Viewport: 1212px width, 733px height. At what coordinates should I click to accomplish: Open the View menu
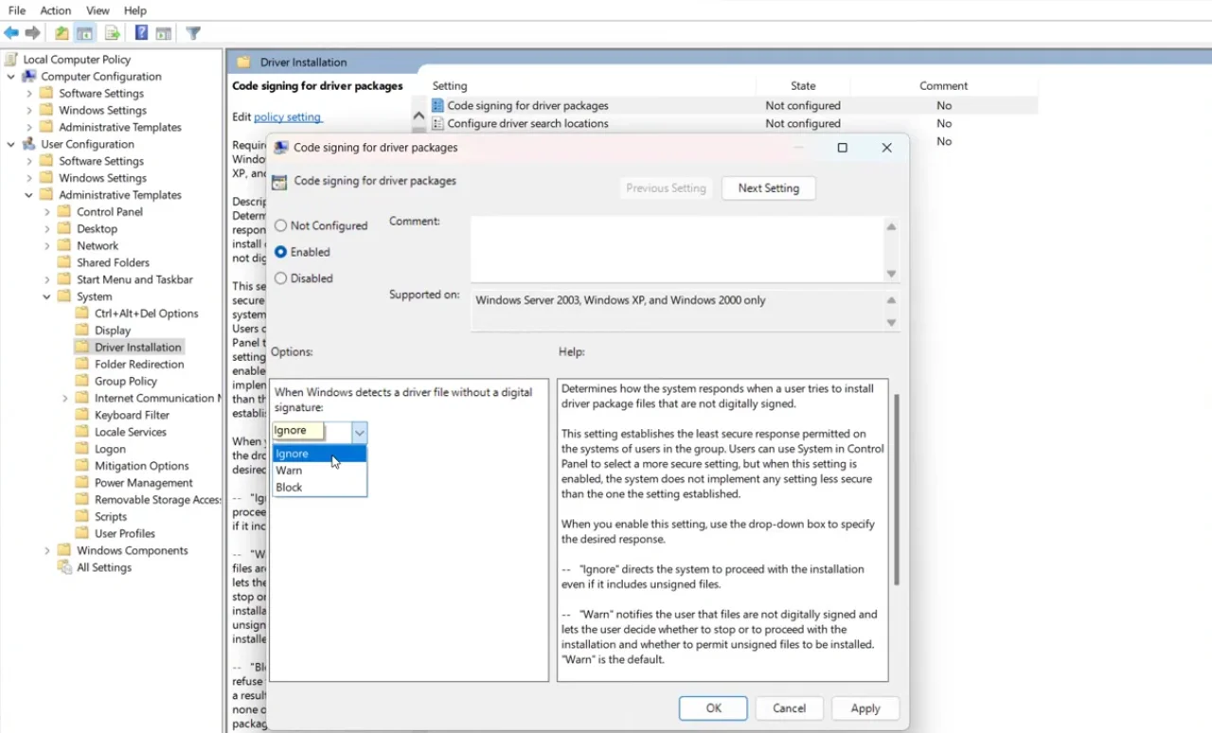tap(98, 10)
